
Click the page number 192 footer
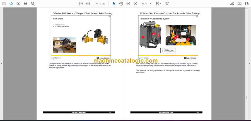coord(197,112)
